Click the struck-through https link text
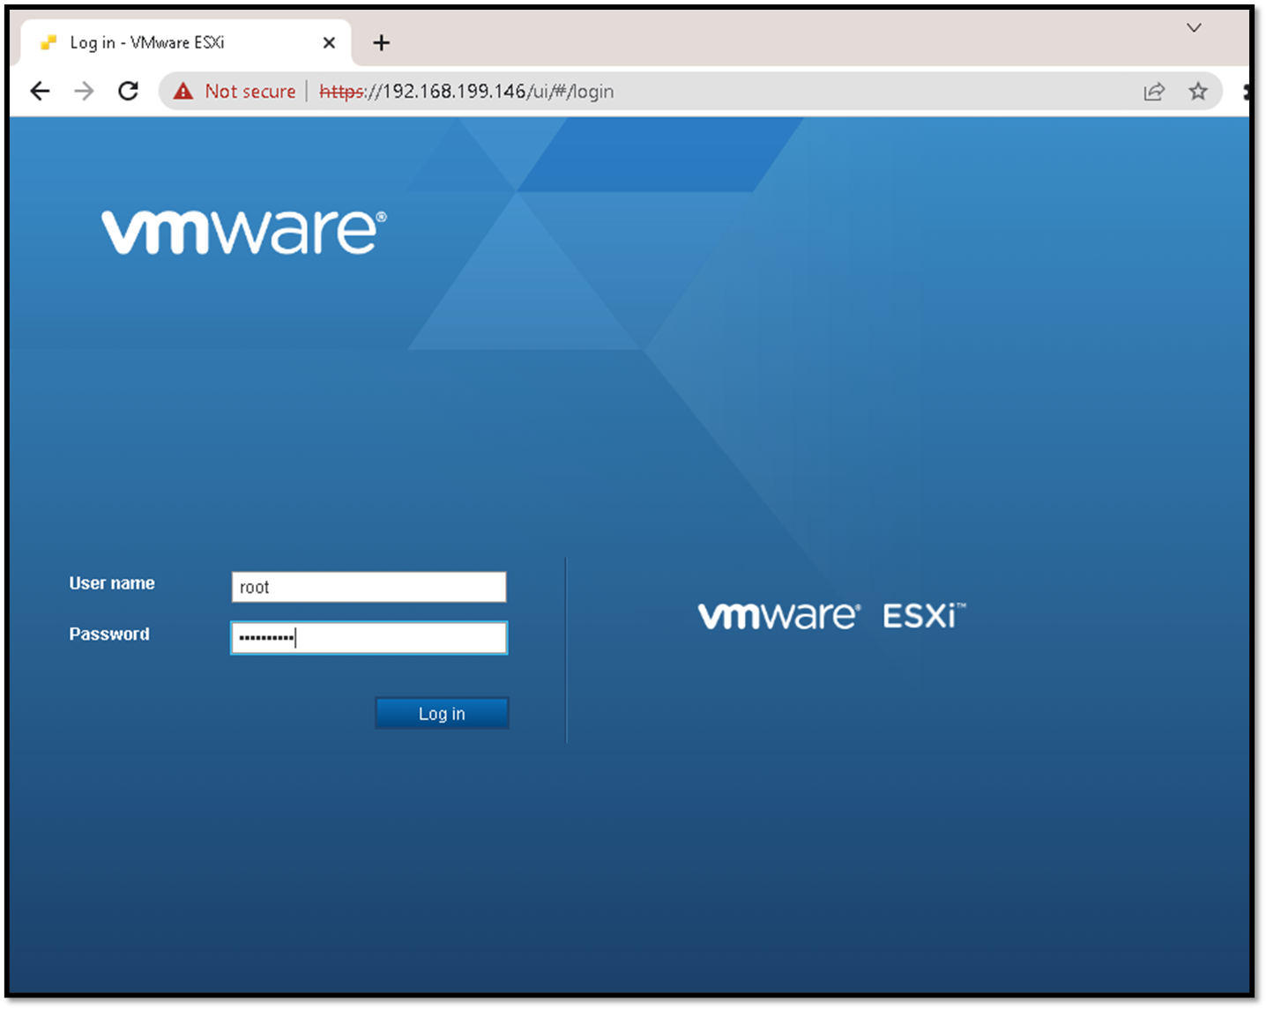Image resolution: width=1266 pixels, height=1009 pixels. [342, 91]
